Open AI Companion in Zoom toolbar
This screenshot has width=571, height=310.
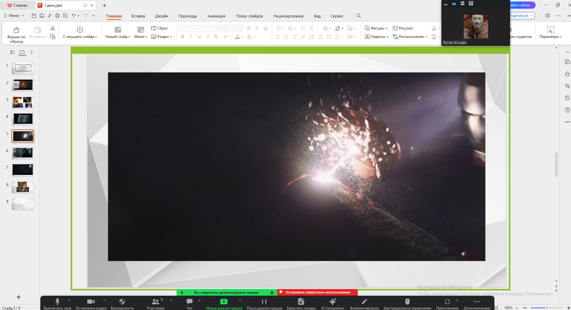(332, 302)
